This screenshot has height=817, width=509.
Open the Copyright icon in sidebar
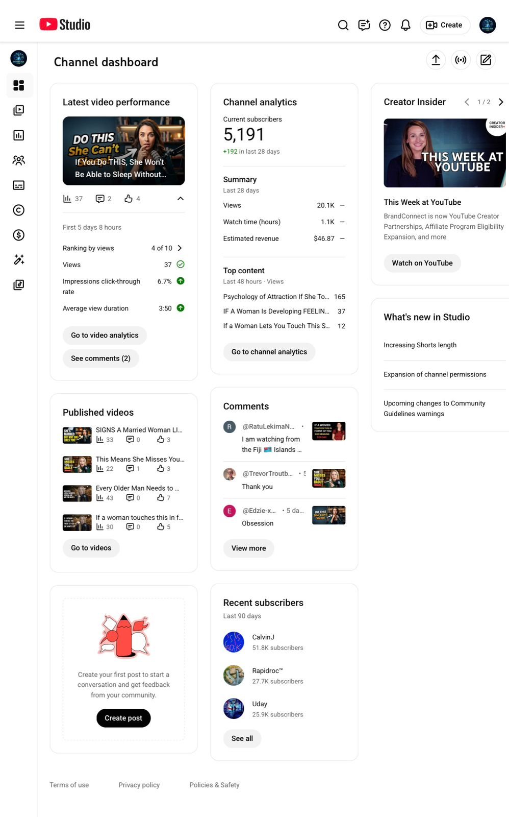(x=19, y=210)
